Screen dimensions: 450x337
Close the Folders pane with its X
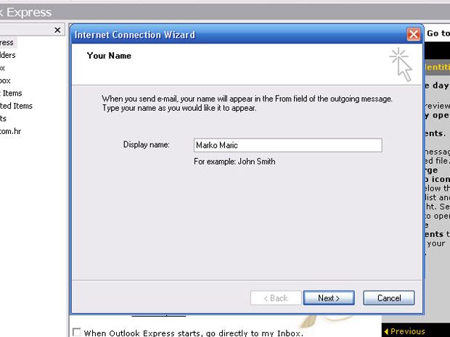pyautogui.click(x=57, y=30)
